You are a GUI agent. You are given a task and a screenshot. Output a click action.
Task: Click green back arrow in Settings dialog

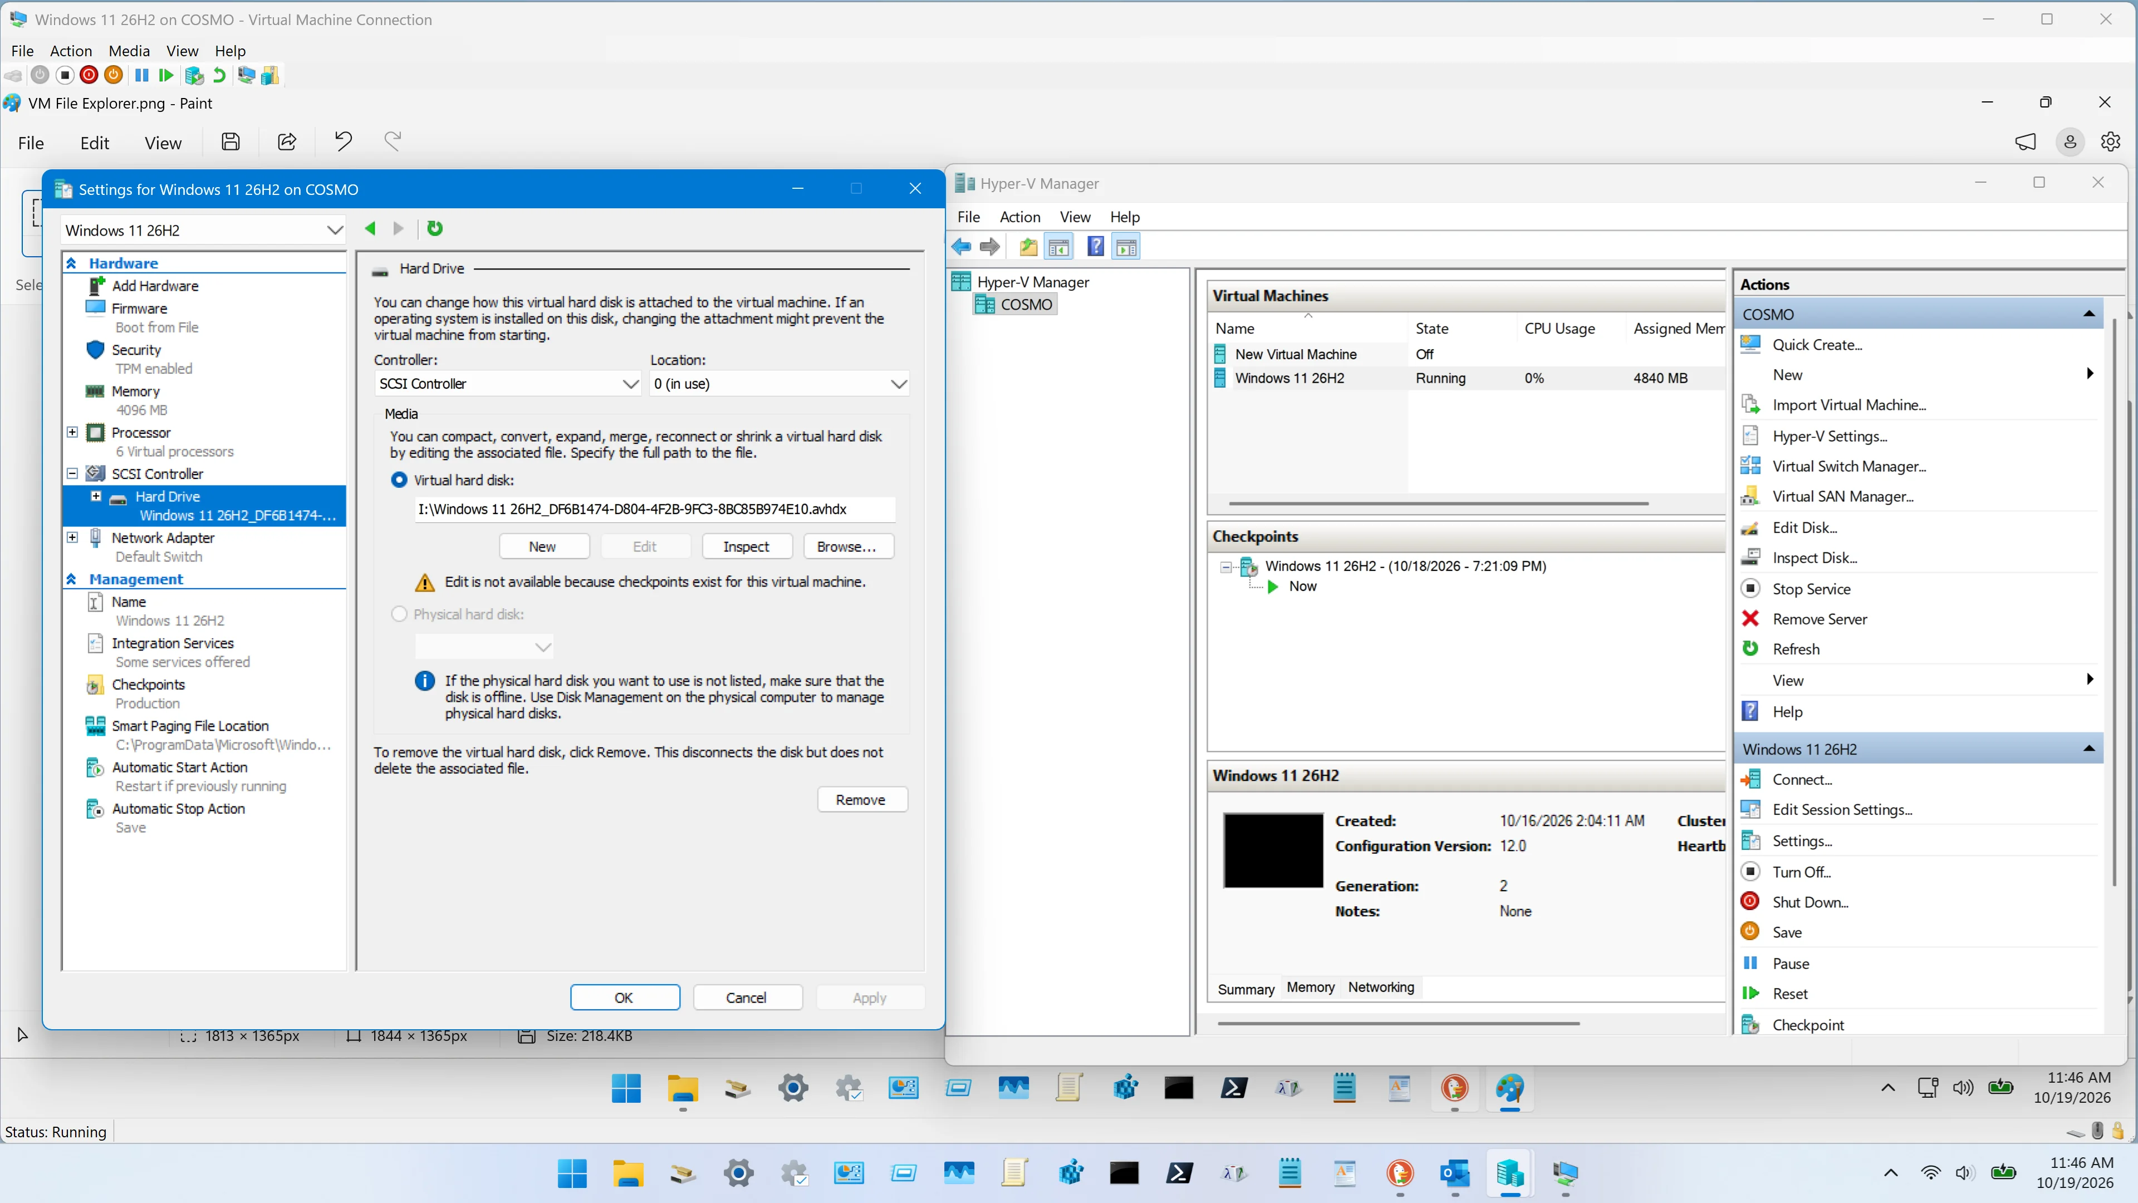click(x=370, y=228)
